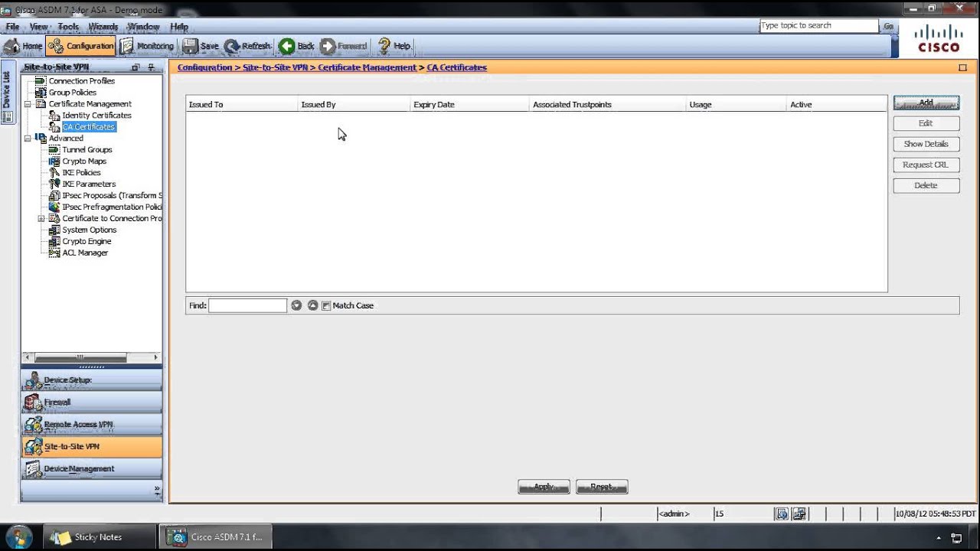
Task: Click the ACL Manager icon in tree
Action: 54,253
